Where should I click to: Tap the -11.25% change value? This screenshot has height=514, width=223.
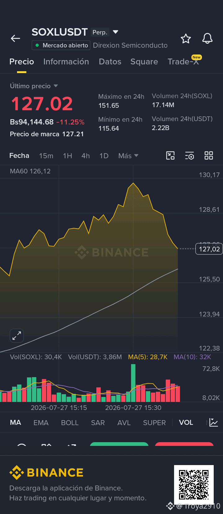tap(70, 122)
